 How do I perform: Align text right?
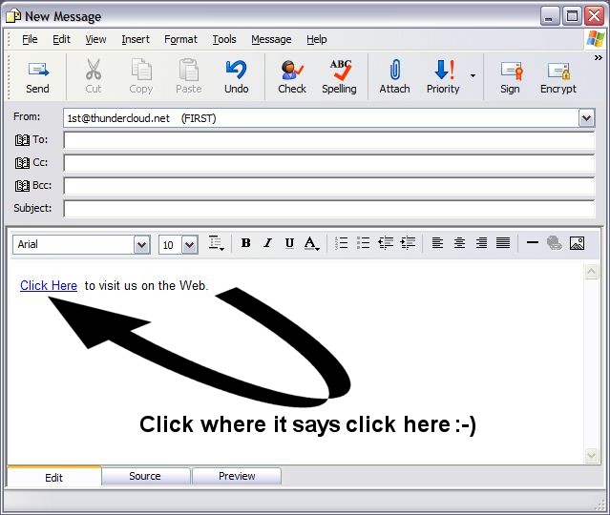click(x=481, y=243)
